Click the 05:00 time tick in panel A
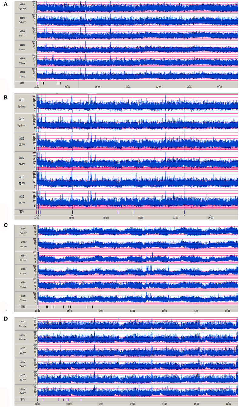This screenshot has height=407, width=239. click(189, 87)
